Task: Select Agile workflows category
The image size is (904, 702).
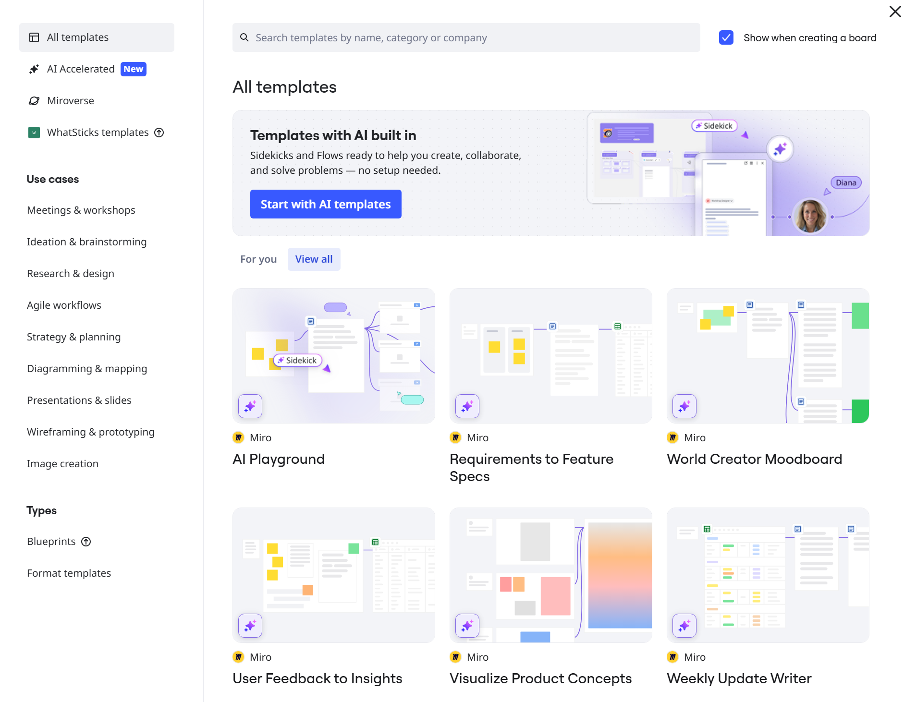Action: (x=64, y=305)
